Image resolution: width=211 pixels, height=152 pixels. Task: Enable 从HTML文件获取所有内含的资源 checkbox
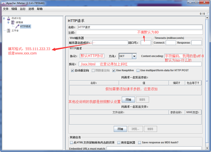(x=71, y=143)
